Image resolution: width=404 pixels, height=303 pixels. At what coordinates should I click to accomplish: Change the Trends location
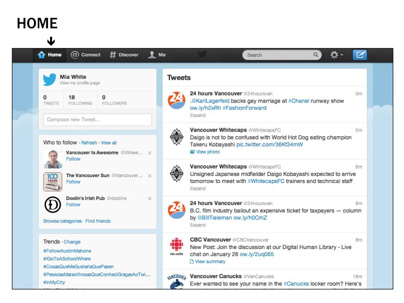pyautogui.click(x=72, y=242)
